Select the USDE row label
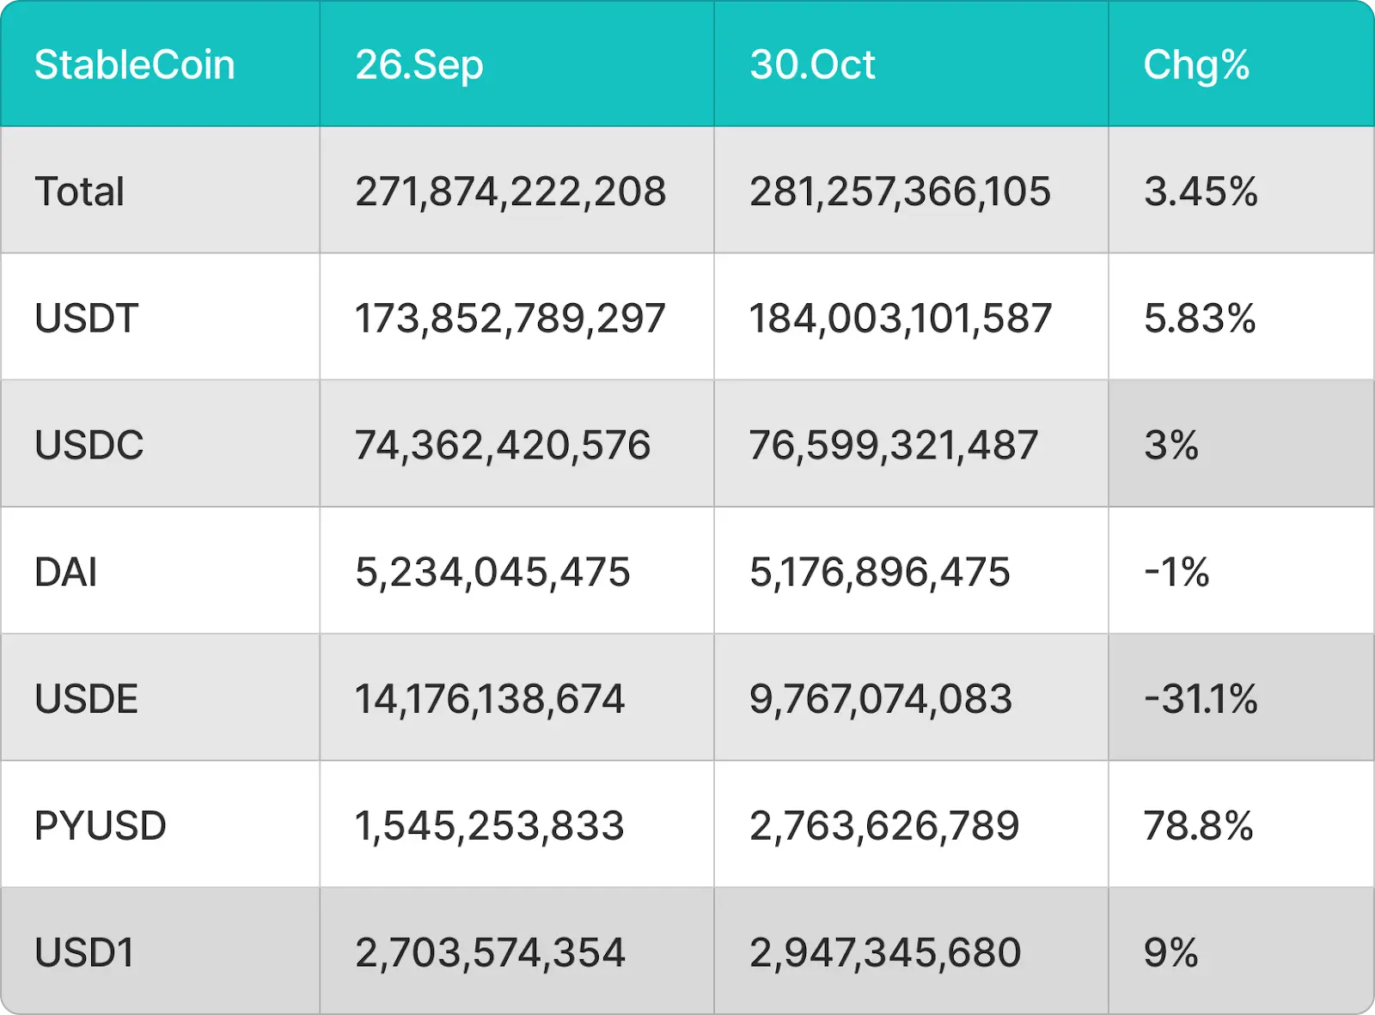The width and height of the screenshot is (1375, 1015). [86, 699]
